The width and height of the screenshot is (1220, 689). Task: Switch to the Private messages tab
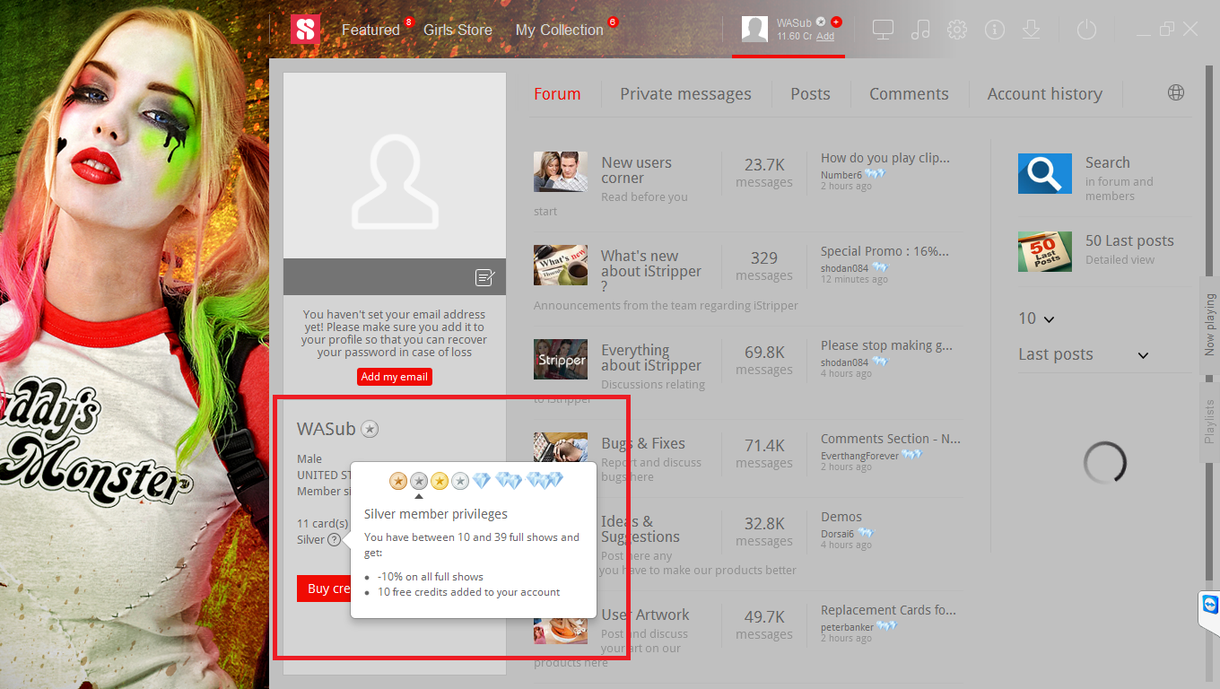click(x=685, y=94)
